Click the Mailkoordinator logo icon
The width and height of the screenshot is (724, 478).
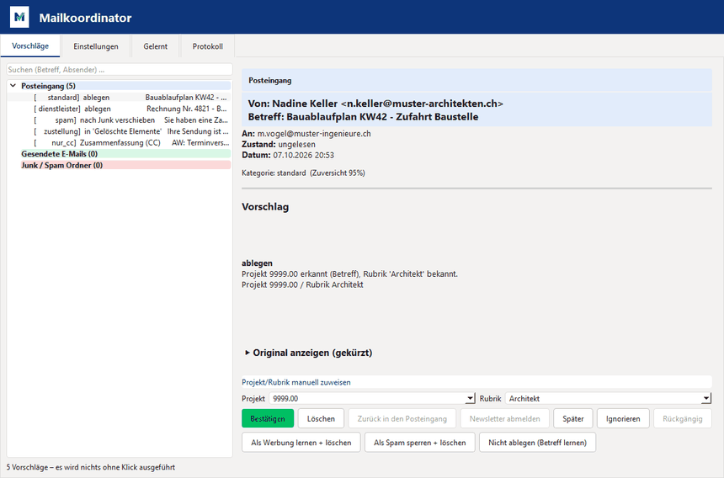(19, 17)
